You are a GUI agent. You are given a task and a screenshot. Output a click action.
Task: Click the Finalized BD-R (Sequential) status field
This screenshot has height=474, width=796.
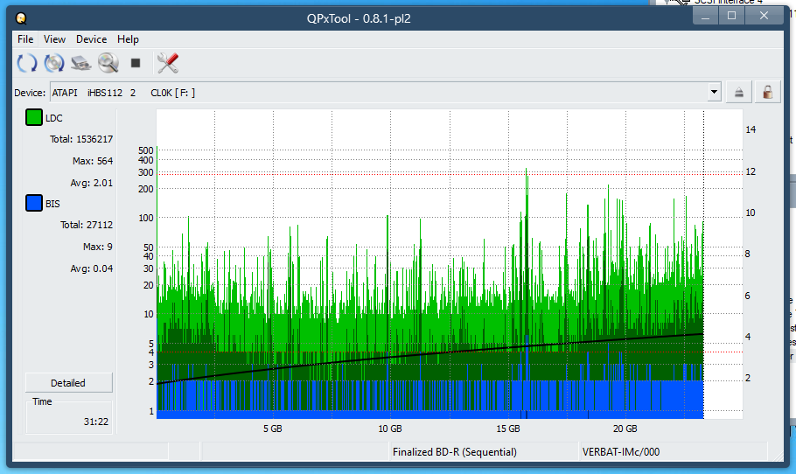click(x=455, y=452)
